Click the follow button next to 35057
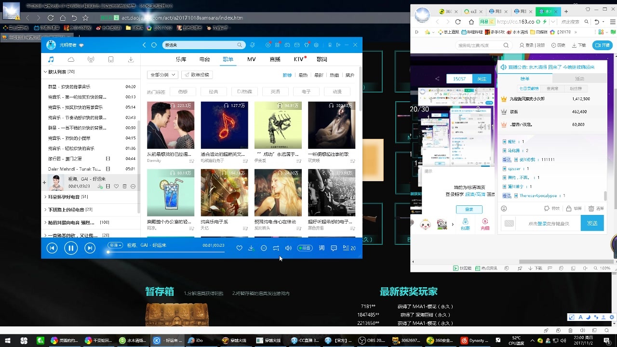617x347 pixels. pos(482,79)
